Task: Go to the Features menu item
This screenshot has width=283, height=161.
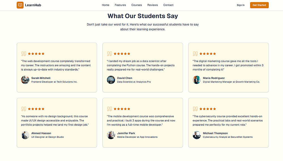Action: click(x=120, y=5)
